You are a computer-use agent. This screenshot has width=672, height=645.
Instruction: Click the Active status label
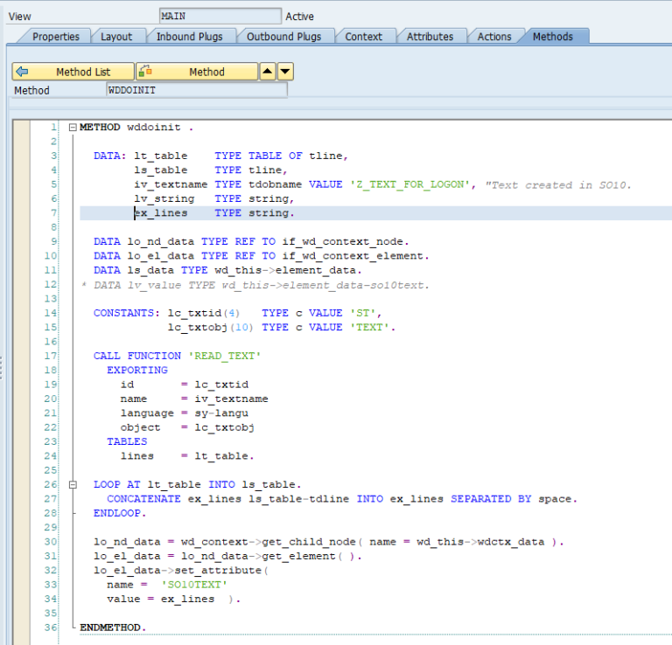click(299, 17)
